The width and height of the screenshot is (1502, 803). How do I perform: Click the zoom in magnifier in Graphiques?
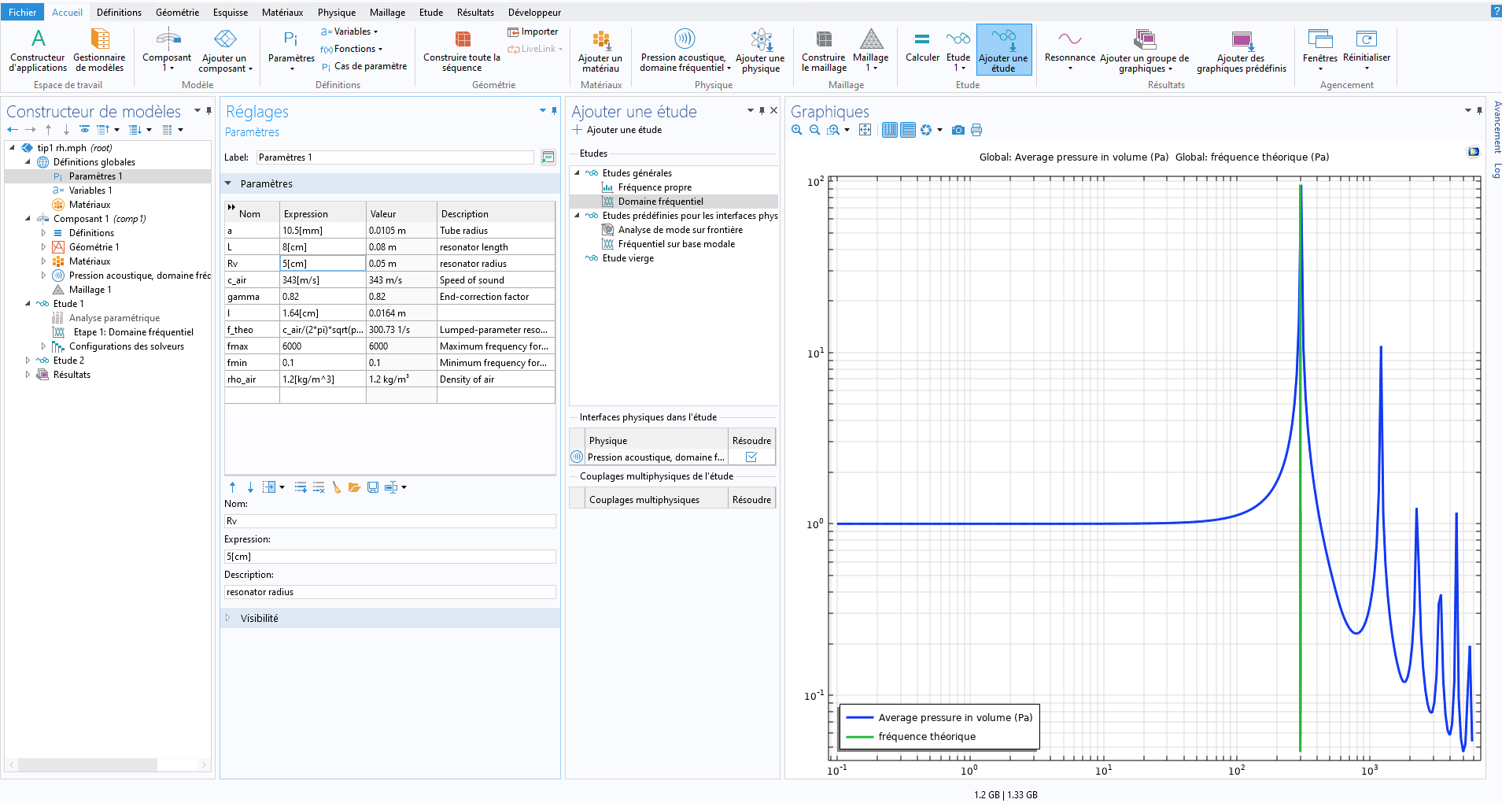[797, 130]
